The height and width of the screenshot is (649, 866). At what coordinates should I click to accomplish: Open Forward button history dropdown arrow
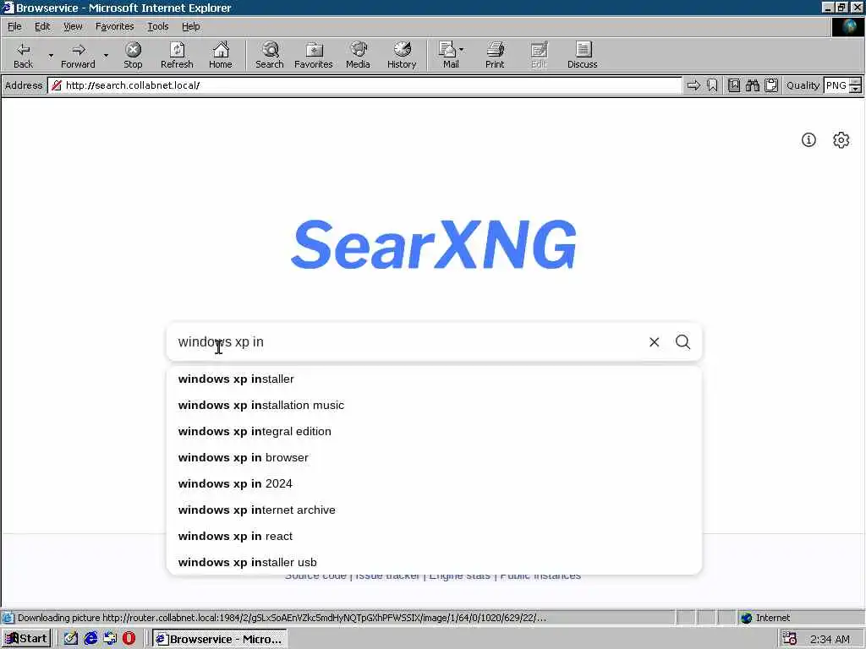click(106, 55)
